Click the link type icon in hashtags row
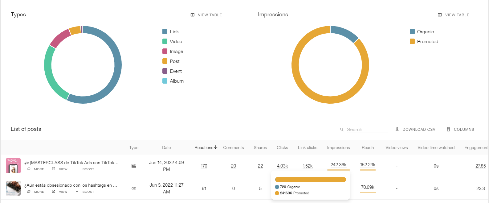Image resolution: width=489 pixels, height=203 pixels. (134, 188)
